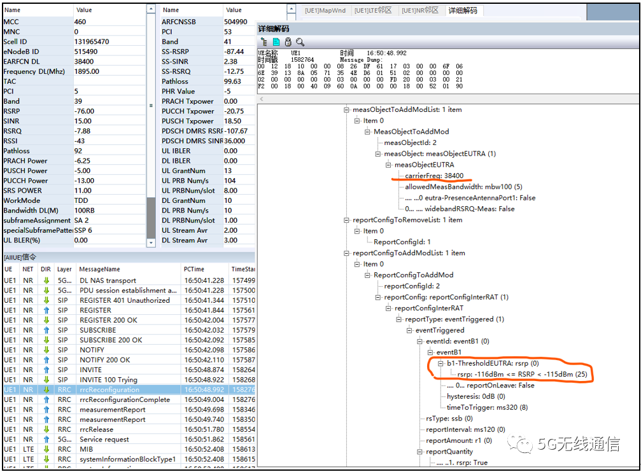The width and height of the screenshot is (641, 472).
Task: Click the downlink arrow of INVITE 100 Trying row
Action: [x=46, y=380]
